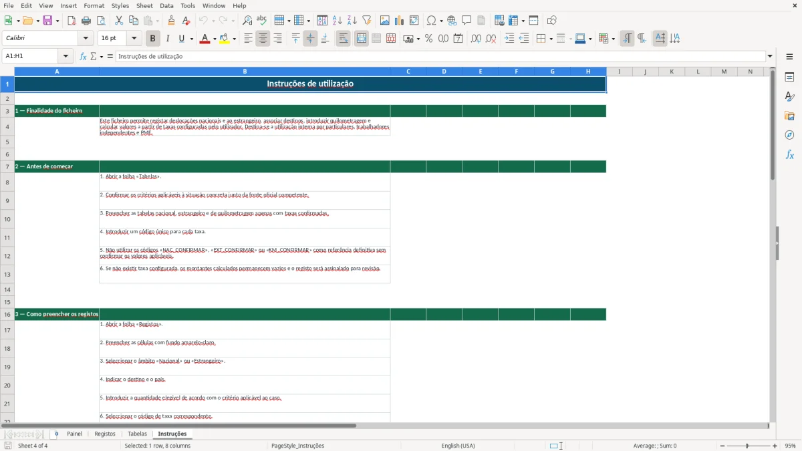Expand the formula bar
The height and width of the screenshot is (451, 802).
(770, 57)
